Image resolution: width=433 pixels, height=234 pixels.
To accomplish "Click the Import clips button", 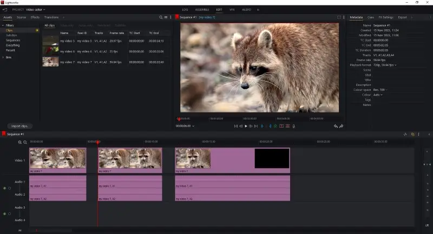I will click(19, 126).
